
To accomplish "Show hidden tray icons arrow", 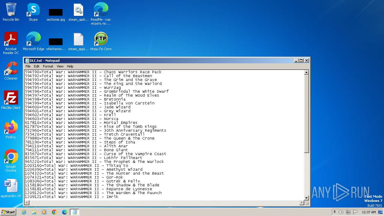I will coord(334,212).
